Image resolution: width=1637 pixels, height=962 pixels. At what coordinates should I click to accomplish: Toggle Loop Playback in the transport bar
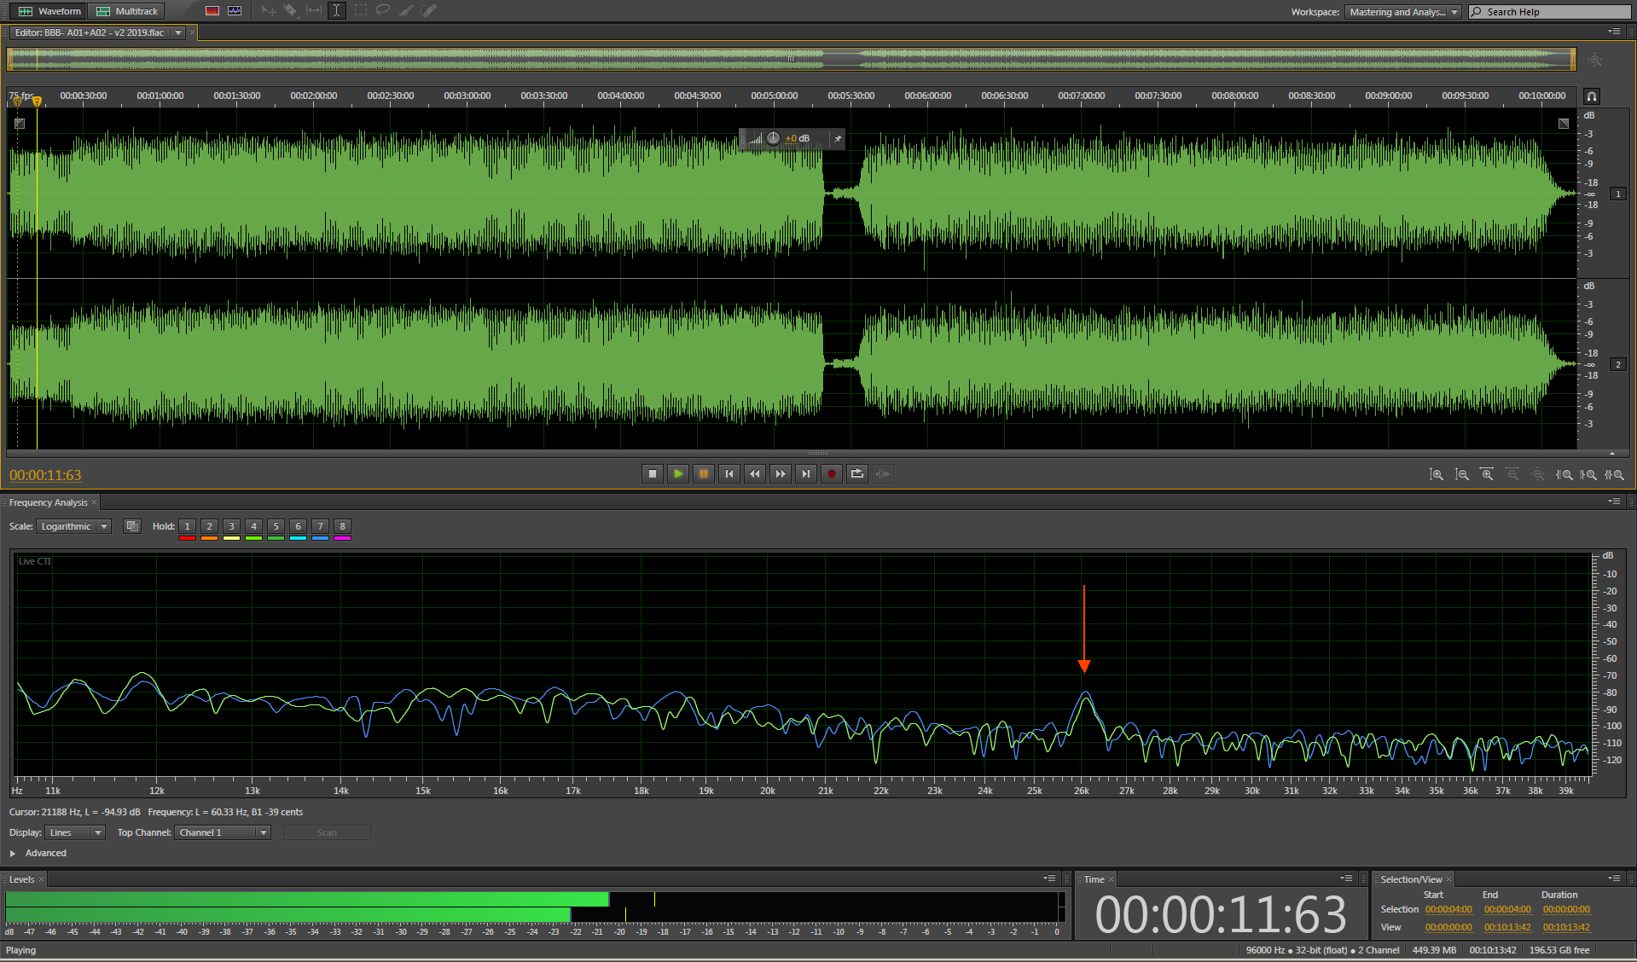click(x=856, y=474)
